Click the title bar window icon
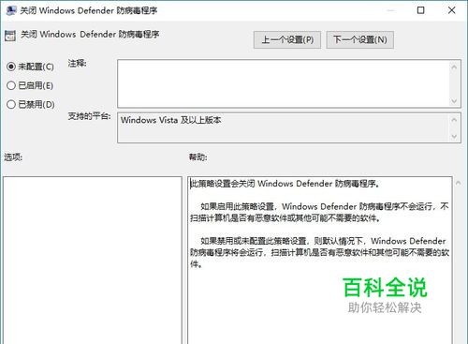Viewport: 468px width, 344px height. pos(11,10)
